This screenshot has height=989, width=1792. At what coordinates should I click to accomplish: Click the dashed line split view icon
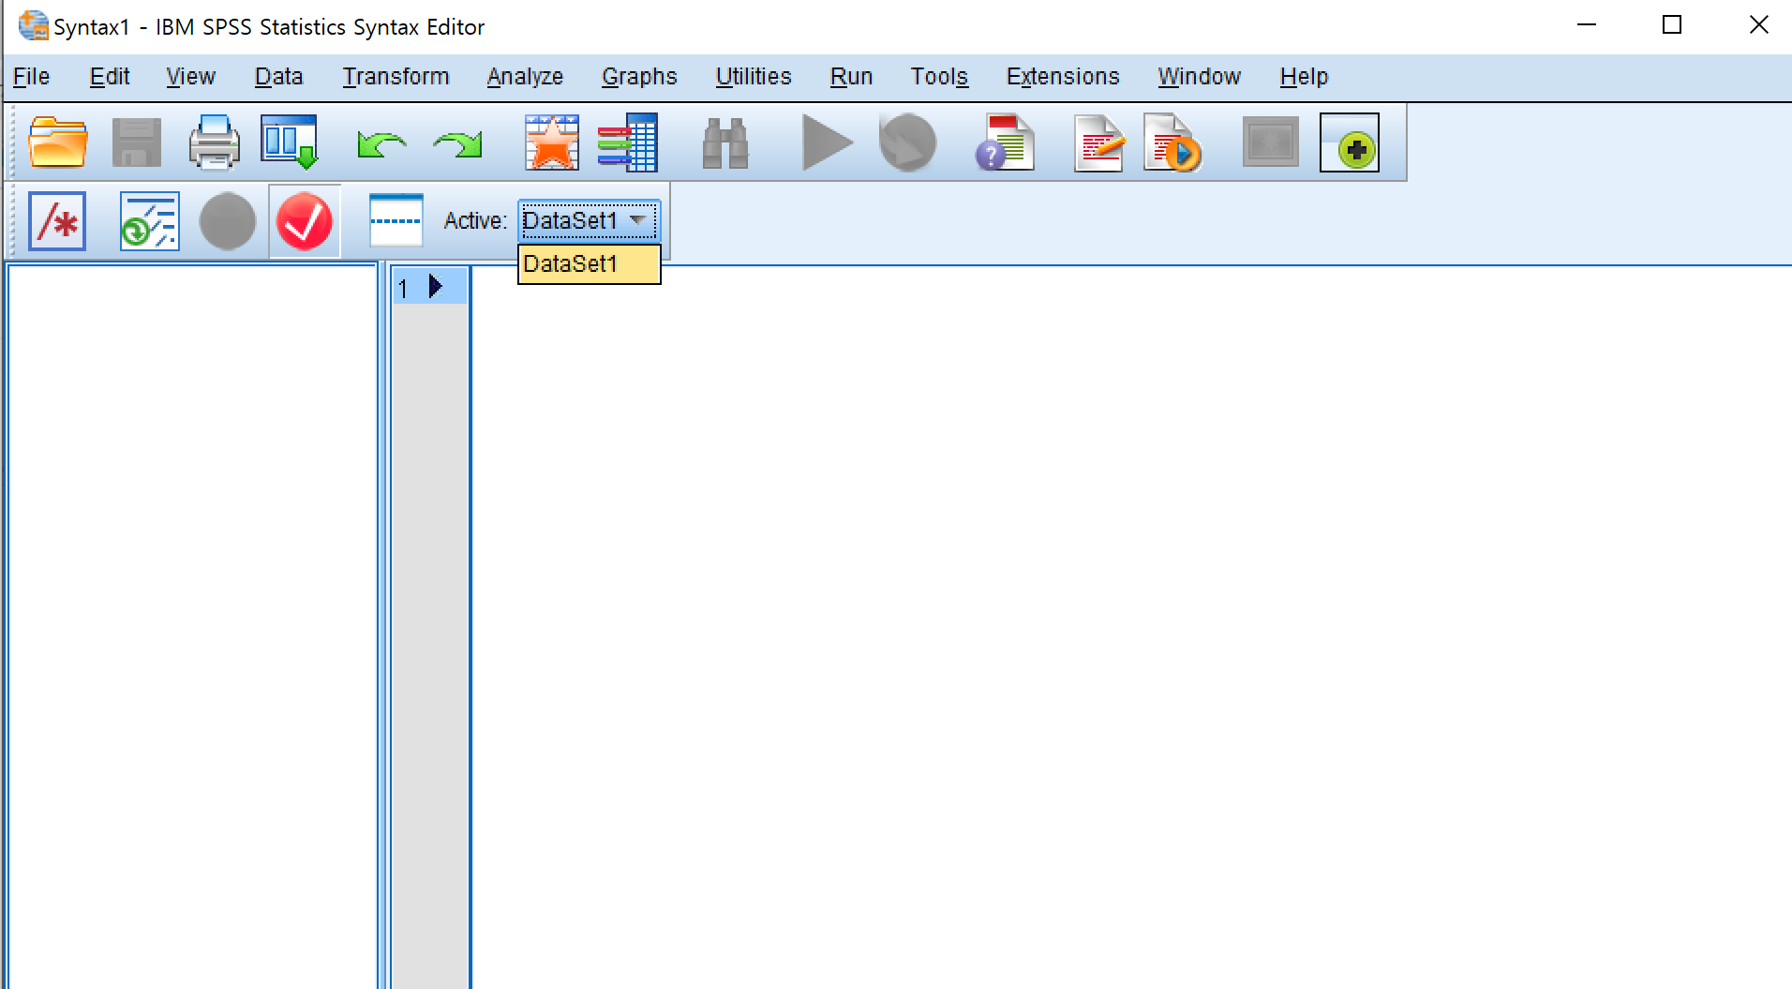point(396,220)
